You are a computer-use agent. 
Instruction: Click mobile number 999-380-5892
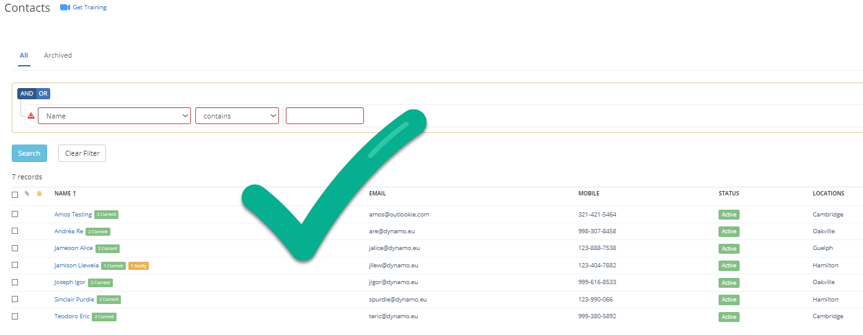[597, 316]
